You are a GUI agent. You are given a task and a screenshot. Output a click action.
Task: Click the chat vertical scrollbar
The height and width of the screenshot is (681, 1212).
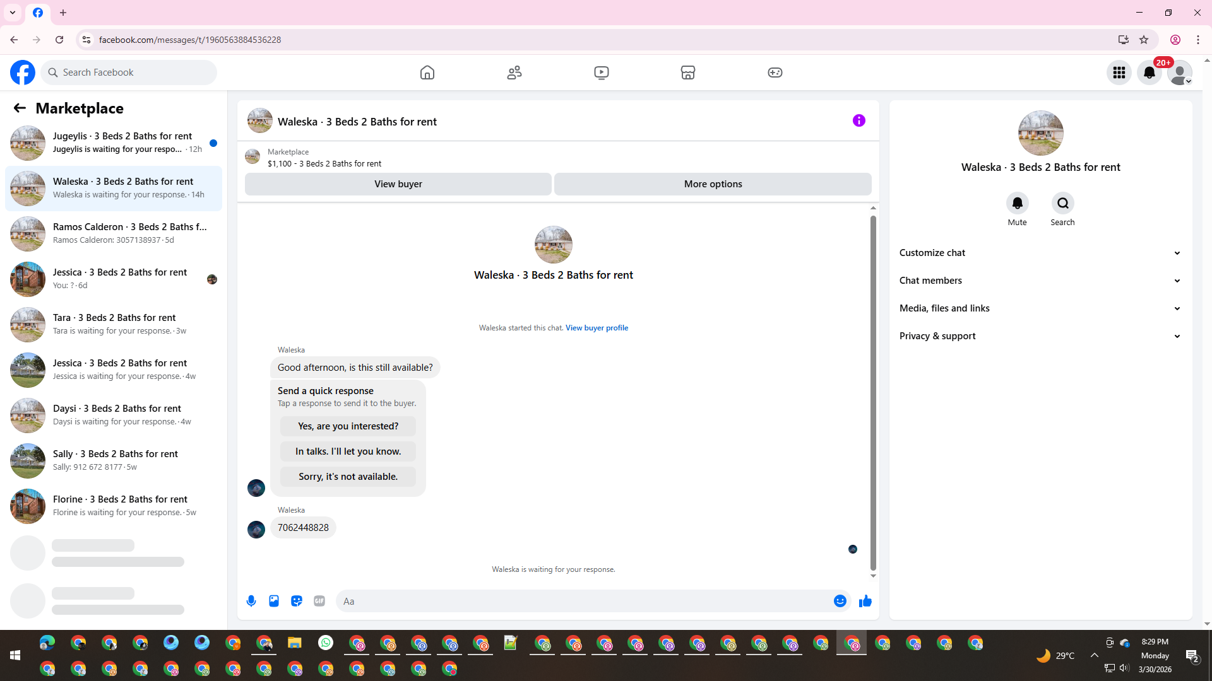[873, 391]
